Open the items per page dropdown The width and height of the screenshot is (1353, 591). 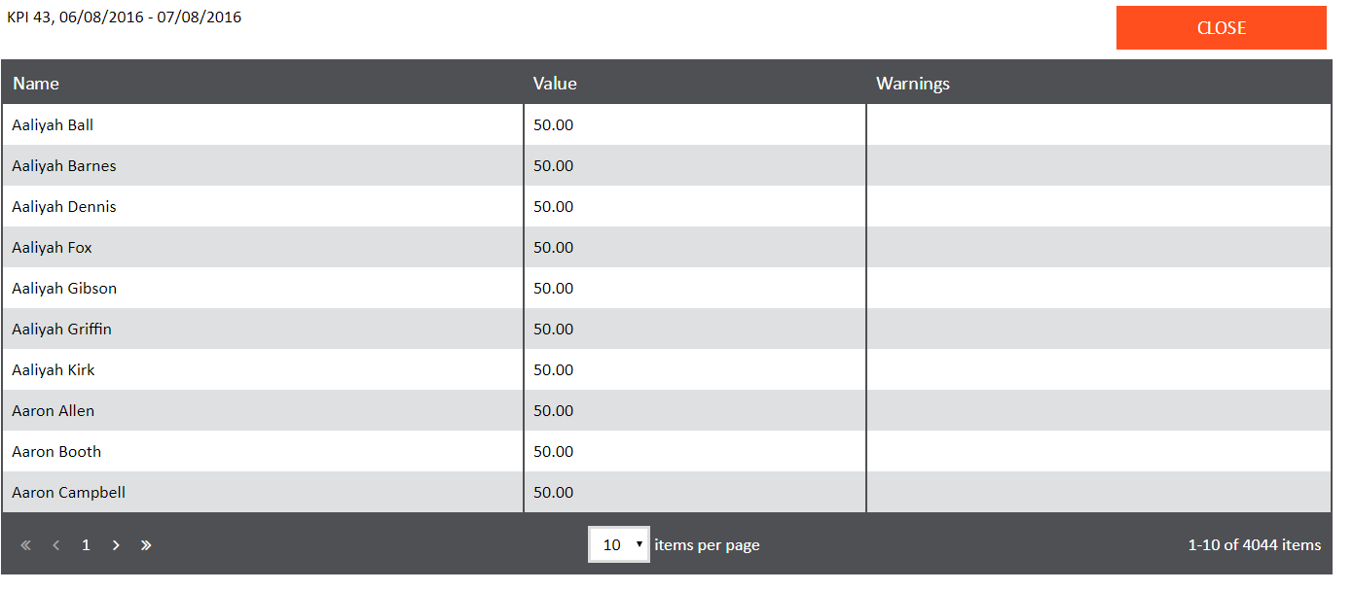point(618,544)
